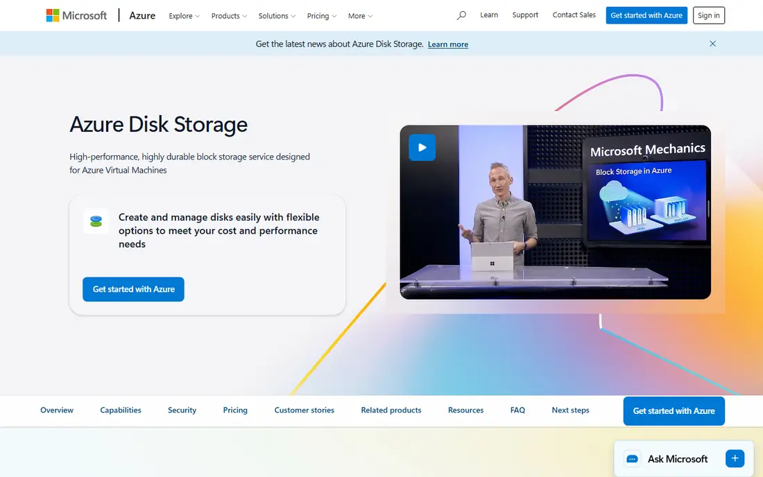Click Contact Sales in the header

574,15
